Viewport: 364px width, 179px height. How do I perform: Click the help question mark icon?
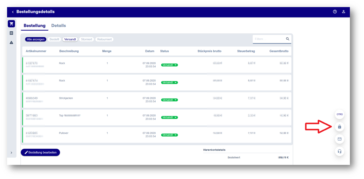(x=335, y=12)
